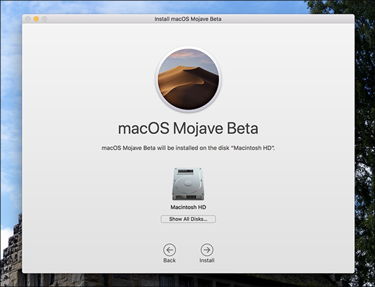
Task: Click the yellow minimize traffic light
Action: (x=36, y=19)
